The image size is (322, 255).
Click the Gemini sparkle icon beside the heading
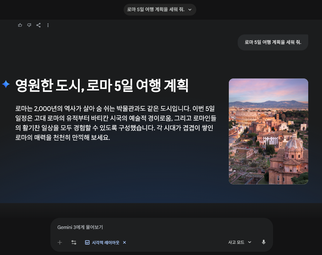pyautogui.click(x=6, y=85)
